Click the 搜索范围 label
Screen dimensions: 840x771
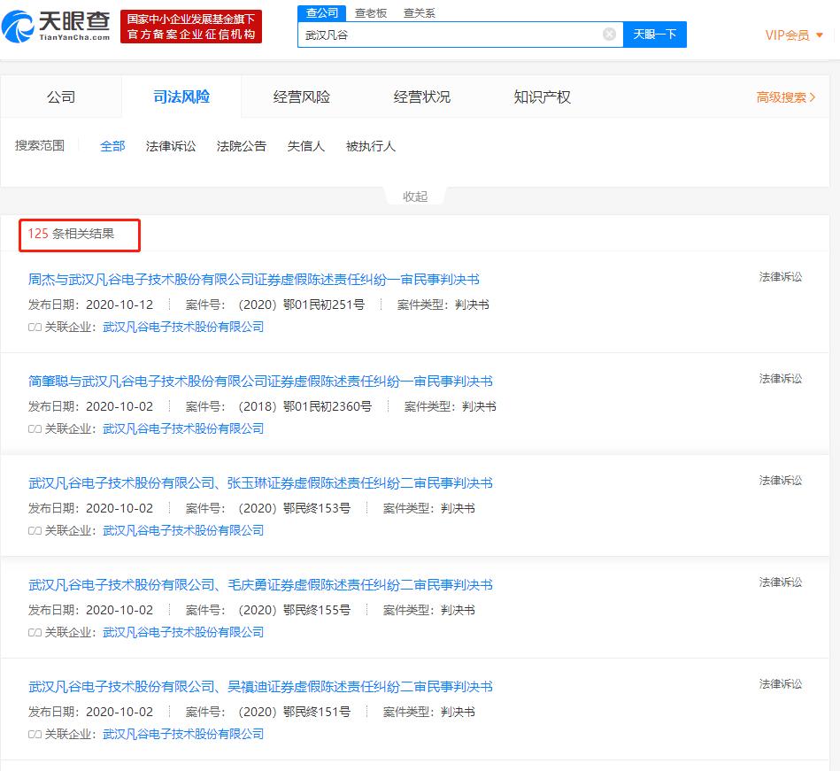point(40,146)
